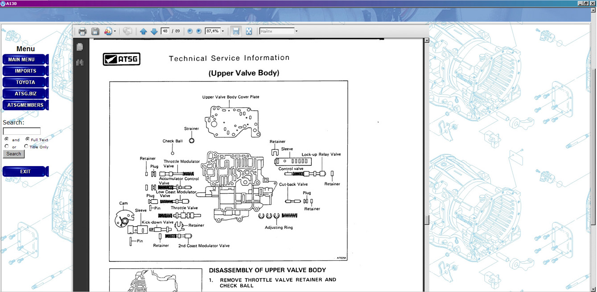597x292 pixels.
Task: Go to the next page
Action: click(x=154, y=31)
